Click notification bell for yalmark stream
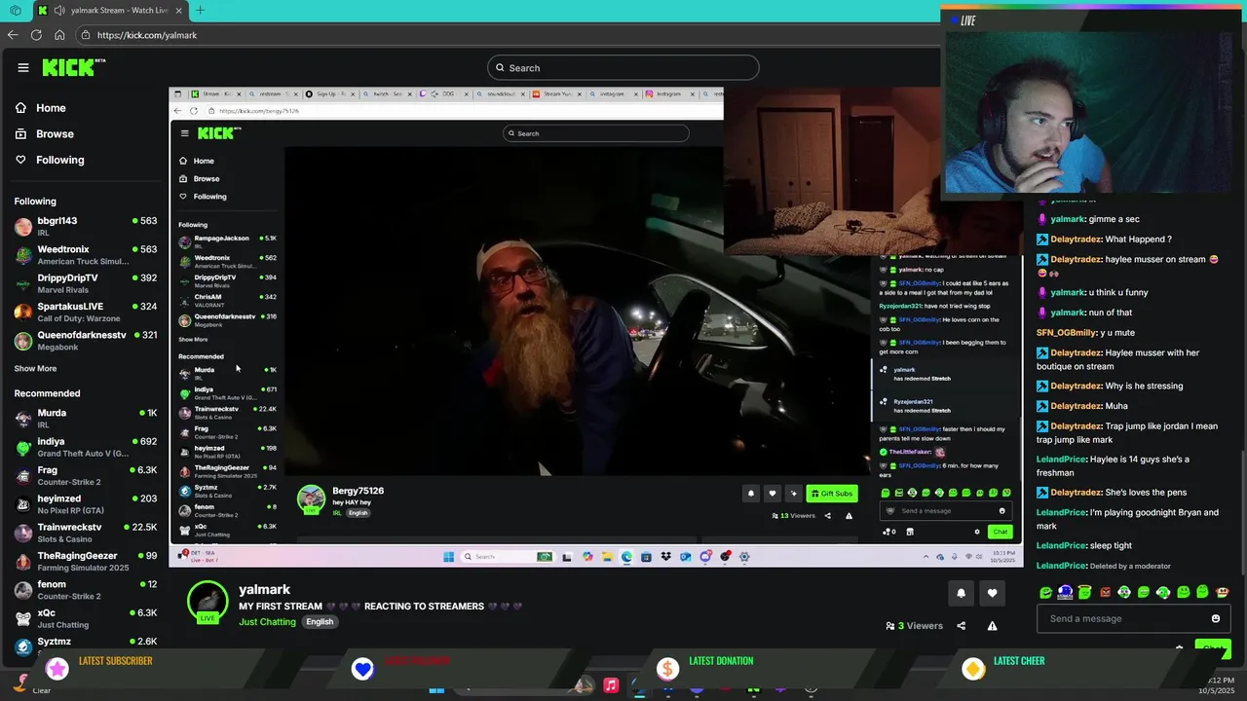This screenshot has height=701, width=1247. click(x=961, y=593)
